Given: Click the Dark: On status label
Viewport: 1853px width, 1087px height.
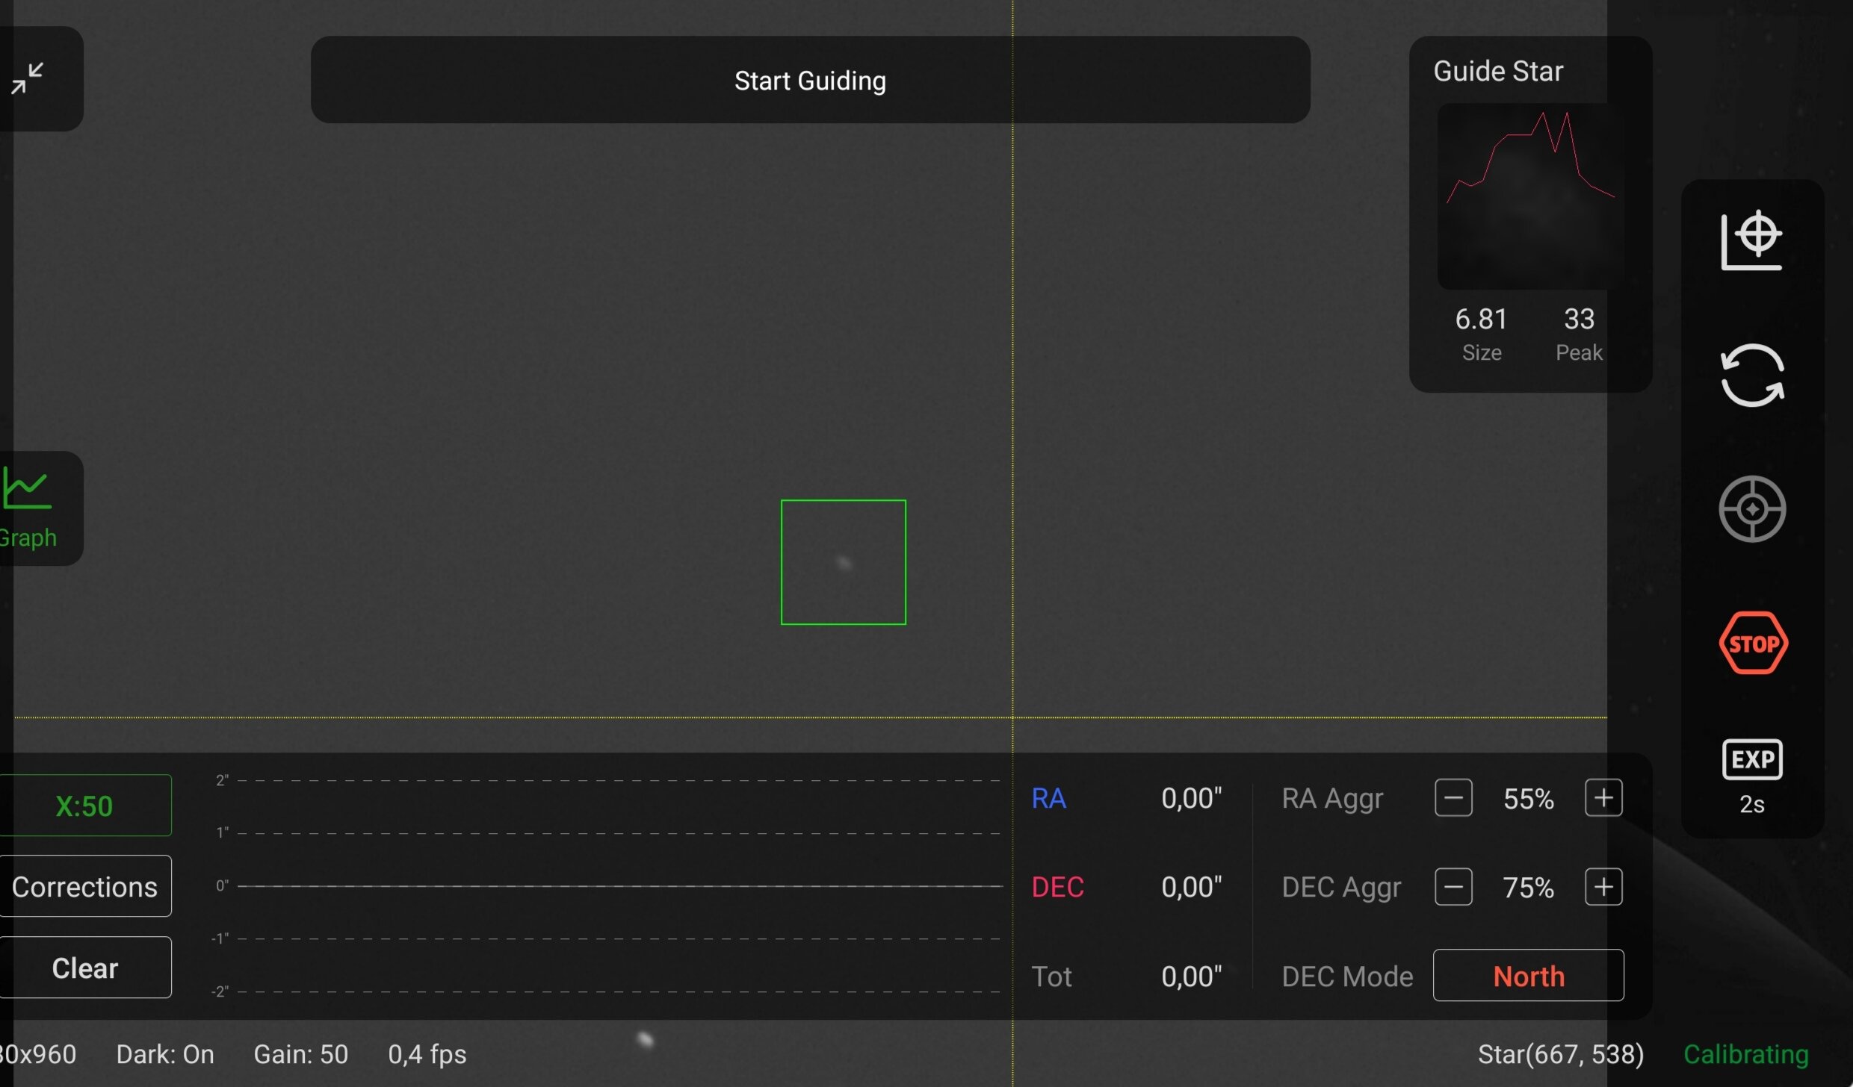Looking at the screenshot, I should click(165, 1054).
